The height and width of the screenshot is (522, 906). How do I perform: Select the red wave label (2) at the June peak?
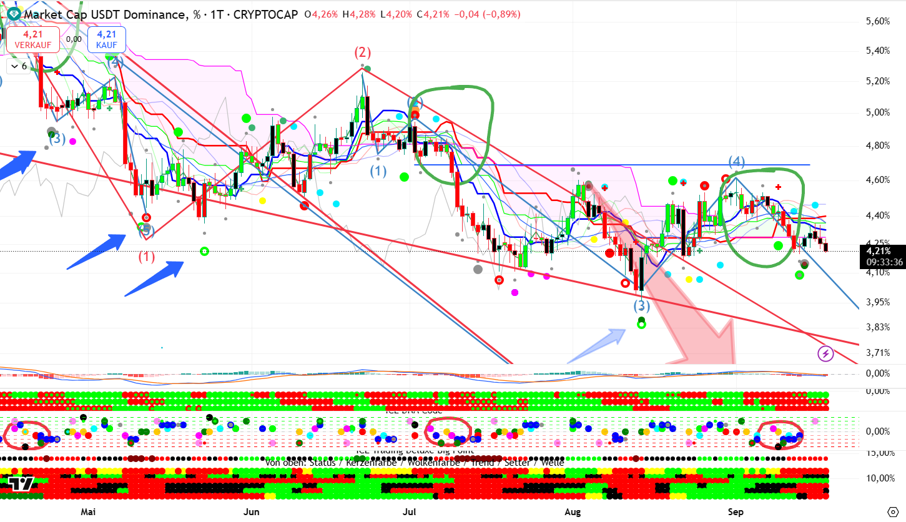[x=363, y=52]
